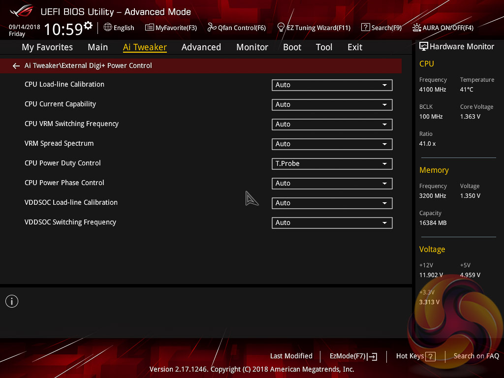
Task: Click the EzMode exit arrow icon
Action: pos(372,356)
